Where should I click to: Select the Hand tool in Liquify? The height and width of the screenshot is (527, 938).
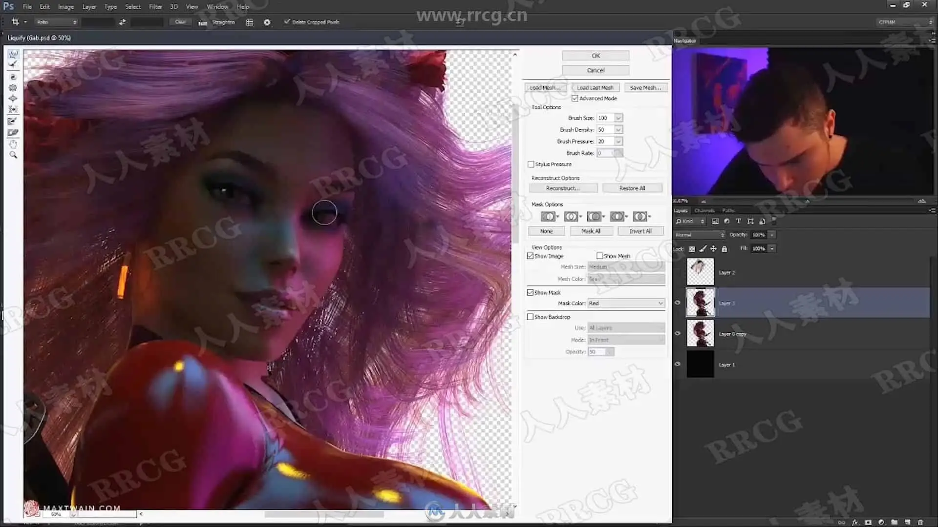[x=13, y=144]
